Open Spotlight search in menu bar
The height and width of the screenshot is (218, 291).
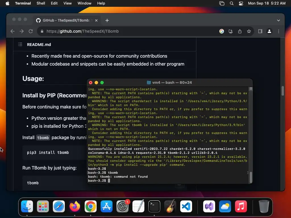231,3
